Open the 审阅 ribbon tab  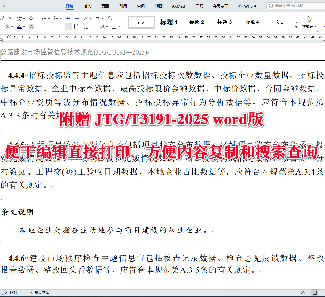(x=141, y=6)
